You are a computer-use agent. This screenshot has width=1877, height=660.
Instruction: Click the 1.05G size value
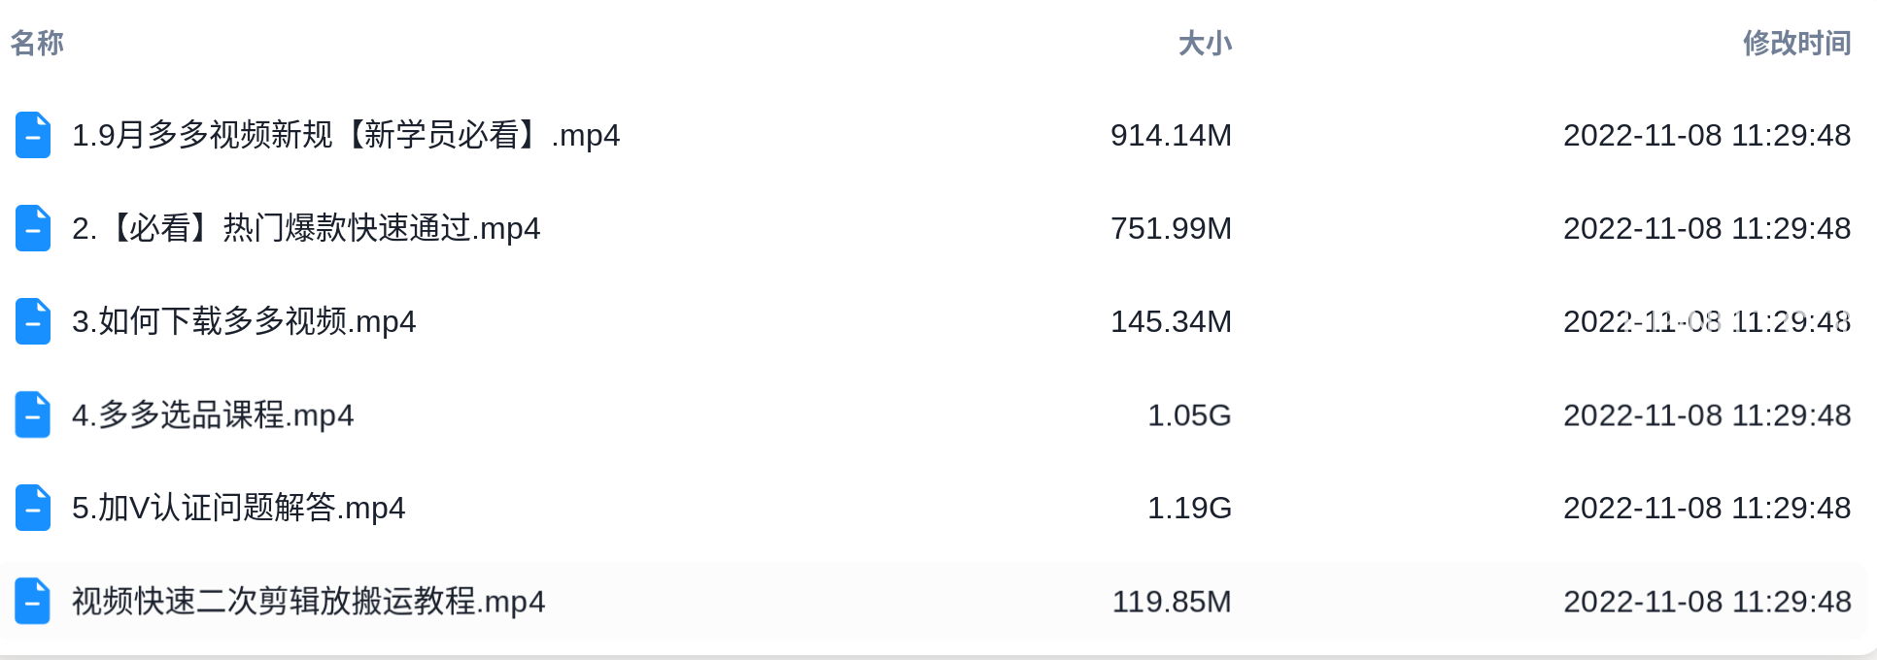click(1189, 414)
